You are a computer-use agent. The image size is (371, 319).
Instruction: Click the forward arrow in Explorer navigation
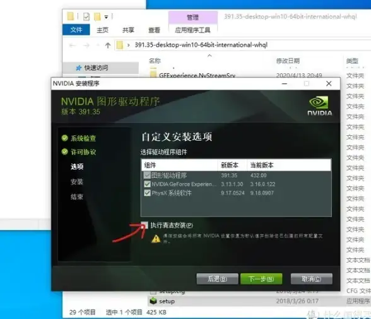[86, 45]
